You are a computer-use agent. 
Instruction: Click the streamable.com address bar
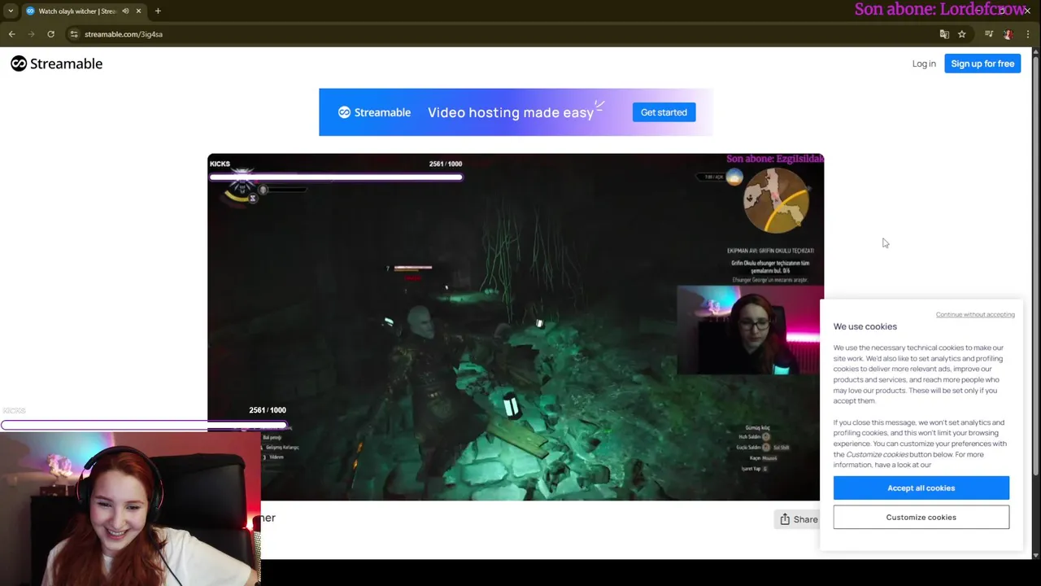click(504, 34)
